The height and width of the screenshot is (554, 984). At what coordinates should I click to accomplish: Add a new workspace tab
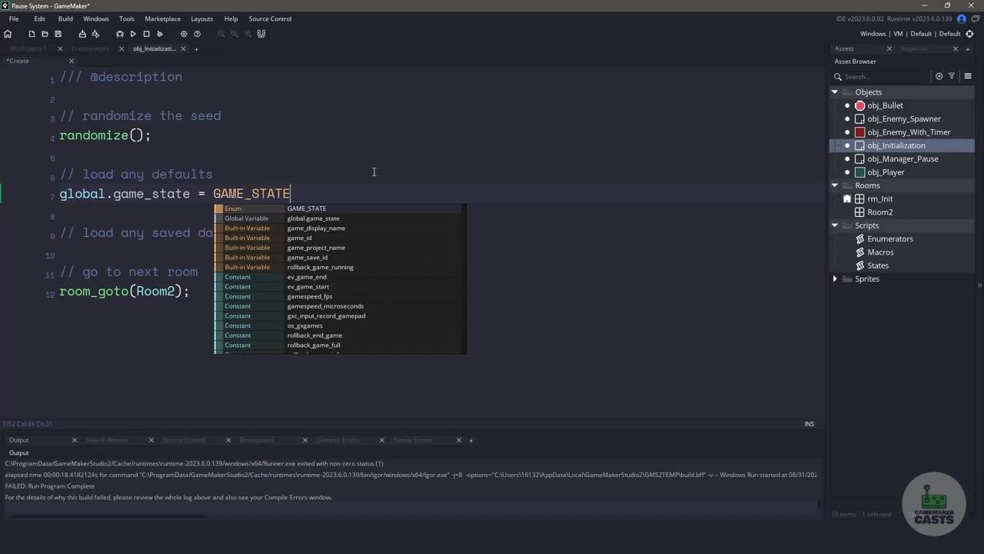tap(196, 48)
